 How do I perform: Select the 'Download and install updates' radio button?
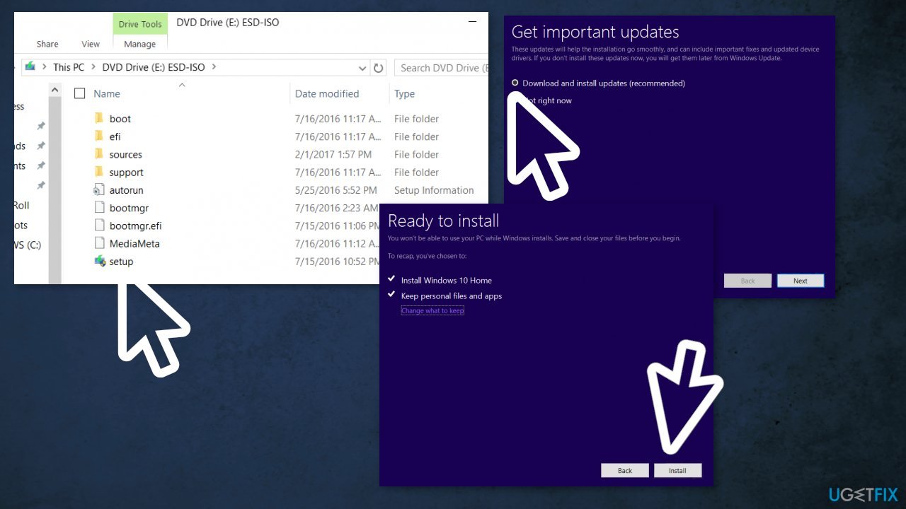[x=515, y=83]
